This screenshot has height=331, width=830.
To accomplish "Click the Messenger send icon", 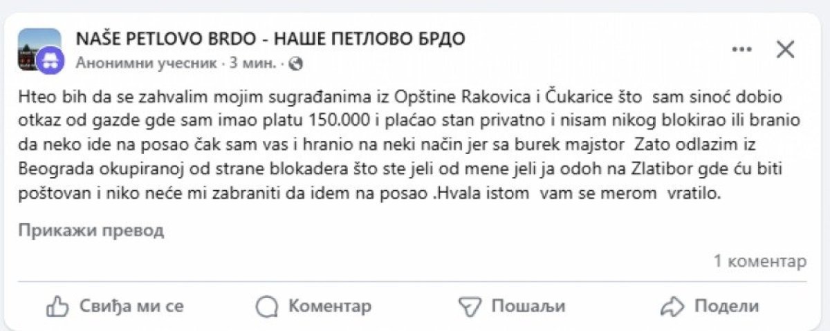I will click(470, 305).
